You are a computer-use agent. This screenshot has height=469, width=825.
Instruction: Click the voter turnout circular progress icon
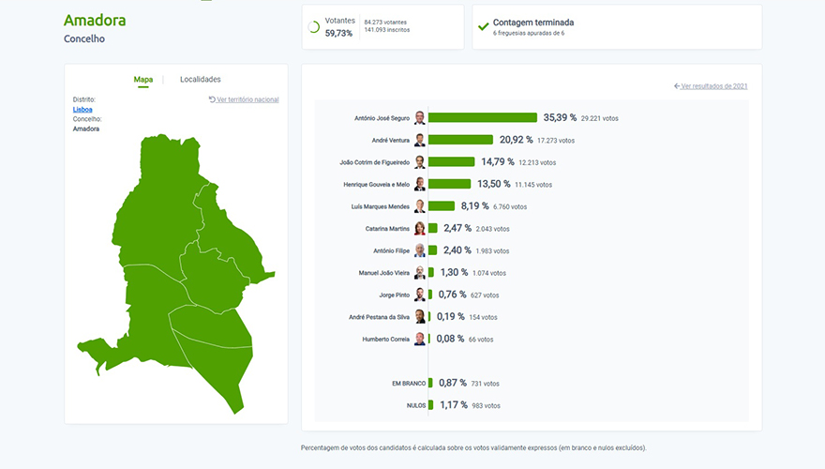(x=313, y=27)
